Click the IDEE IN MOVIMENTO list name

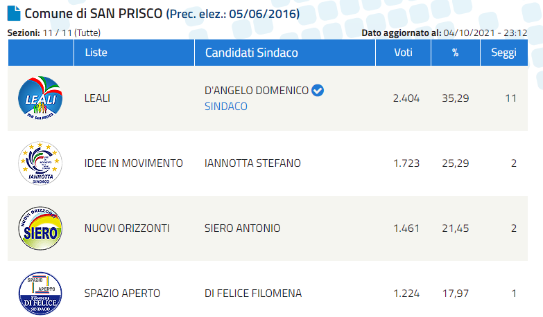pyautogui.click(x=133, y=163)
